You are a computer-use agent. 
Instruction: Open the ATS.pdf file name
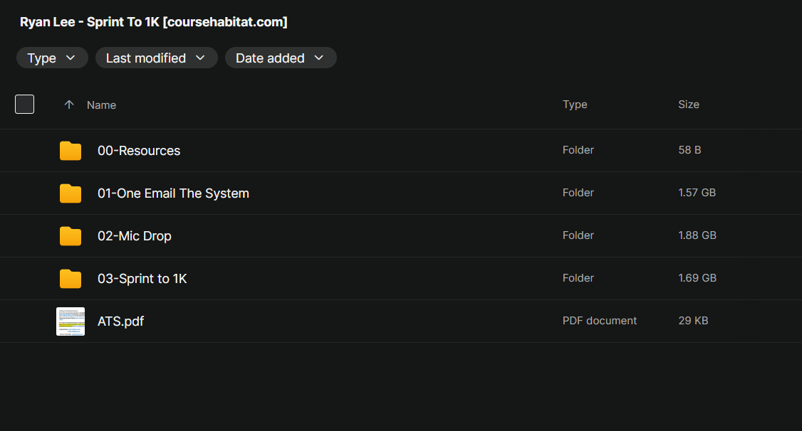point(121,321)
